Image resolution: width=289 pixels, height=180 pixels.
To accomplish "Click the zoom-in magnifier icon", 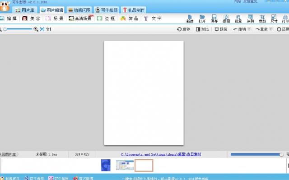I will pyautogui.click(x=36, y=29).
